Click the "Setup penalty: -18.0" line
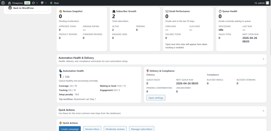The width and height of the screenshot is (271, 131). [x=69, y=95]
